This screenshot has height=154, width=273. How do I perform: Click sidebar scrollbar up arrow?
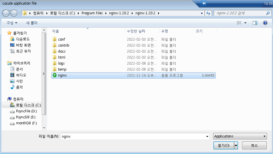(x=44, y=30)
